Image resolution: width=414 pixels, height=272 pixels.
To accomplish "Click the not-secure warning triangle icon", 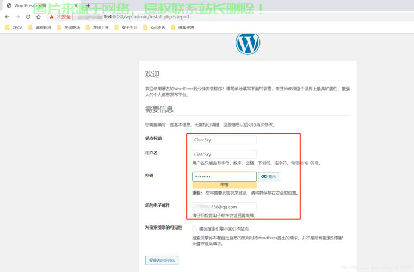I will click(52, 17).
